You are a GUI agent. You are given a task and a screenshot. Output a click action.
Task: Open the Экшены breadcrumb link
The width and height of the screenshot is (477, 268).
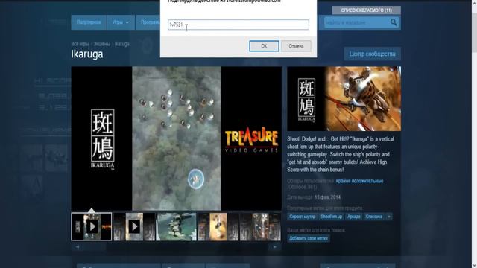coord(101,44)
